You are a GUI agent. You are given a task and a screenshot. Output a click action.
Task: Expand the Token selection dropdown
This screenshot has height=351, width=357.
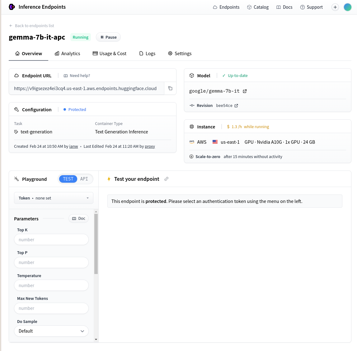tap(54, 198)
